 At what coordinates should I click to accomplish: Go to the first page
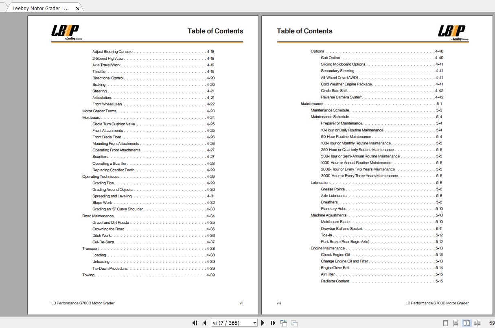click(x=195, y=323)
